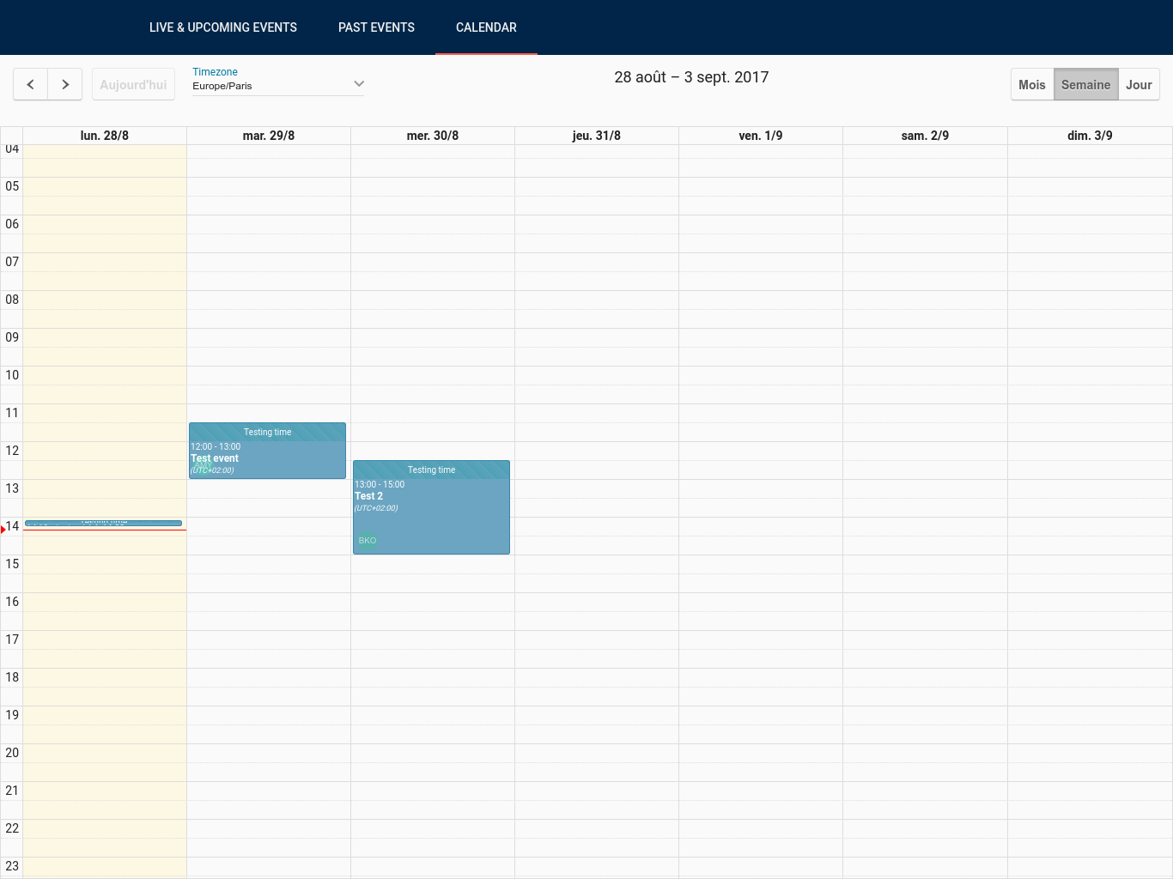Image resolution: width=1173 pixels, height=879 pixels.
Task: Go to the next week arrow
Action: click(65, 84)
